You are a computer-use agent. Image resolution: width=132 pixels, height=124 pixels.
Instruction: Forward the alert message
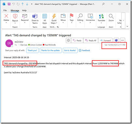pyautogui.click(x=105, y=40)
